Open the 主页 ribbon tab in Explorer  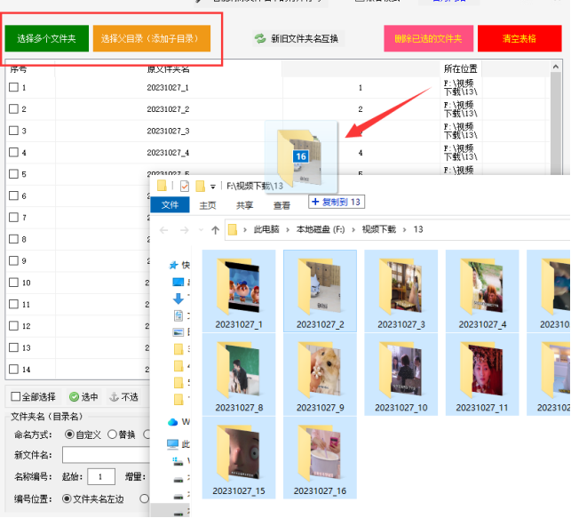click(208, 205)
